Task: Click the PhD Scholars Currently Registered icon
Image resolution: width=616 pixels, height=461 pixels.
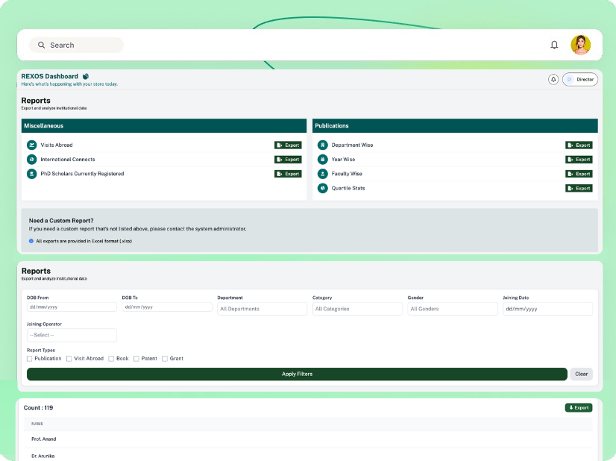Action: [32, 174]
